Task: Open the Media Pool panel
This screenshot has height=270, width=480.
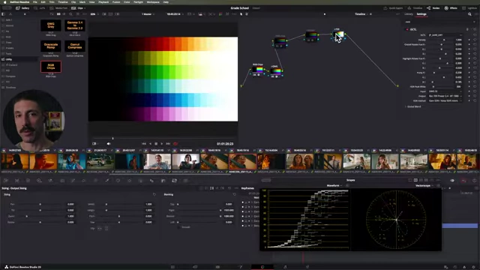Action: [58, 8]
